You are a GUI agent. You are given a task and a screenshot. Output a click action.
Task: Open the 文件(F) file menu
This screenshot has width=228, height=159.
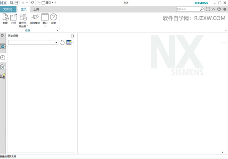[x=8, y=9]
